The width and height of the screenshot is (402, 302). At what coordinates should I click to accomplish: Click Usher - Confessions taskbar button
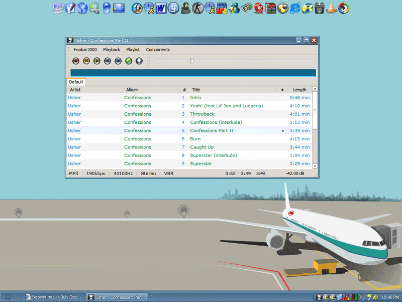[117, 297]
